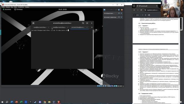Click the terminal command line text

point(50,30)
